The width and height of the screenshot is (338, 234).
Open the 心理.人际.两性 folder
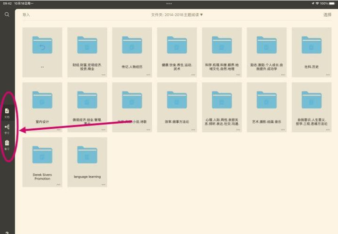pos(222,107)
